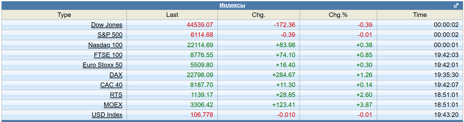
Task: Click the MOEX percent change +3.87
Action: click(x=364, y=105)
